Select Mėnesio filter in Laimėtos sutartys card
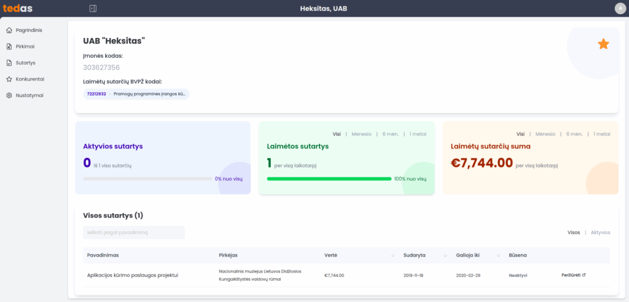This screenshot has height=302, width=629. click(361, 134)
